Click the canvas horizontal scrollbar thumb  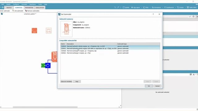click(x=45, y=107)
